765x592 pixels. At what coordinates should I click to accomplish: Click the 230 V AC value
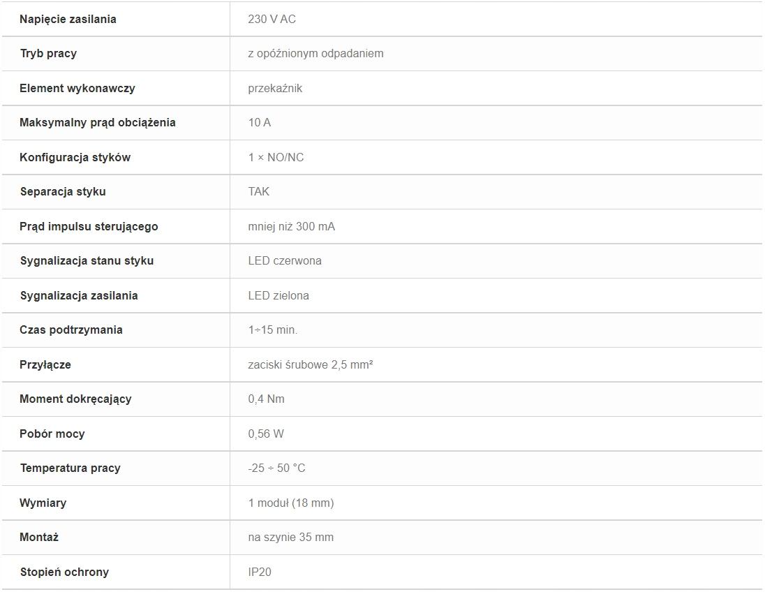272,19
